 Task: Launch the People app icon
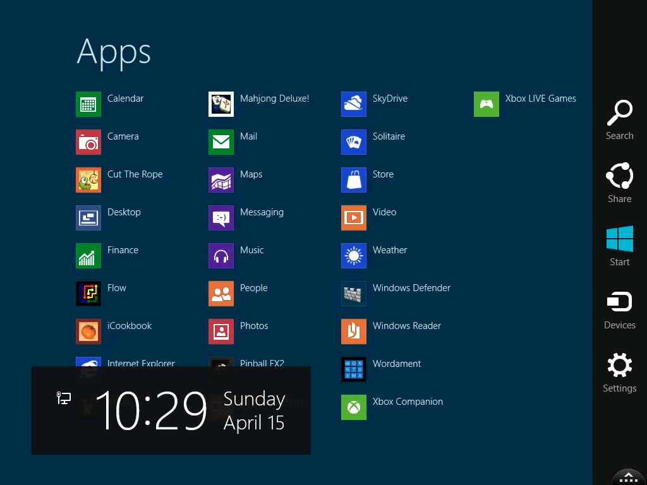coord(221,294)
